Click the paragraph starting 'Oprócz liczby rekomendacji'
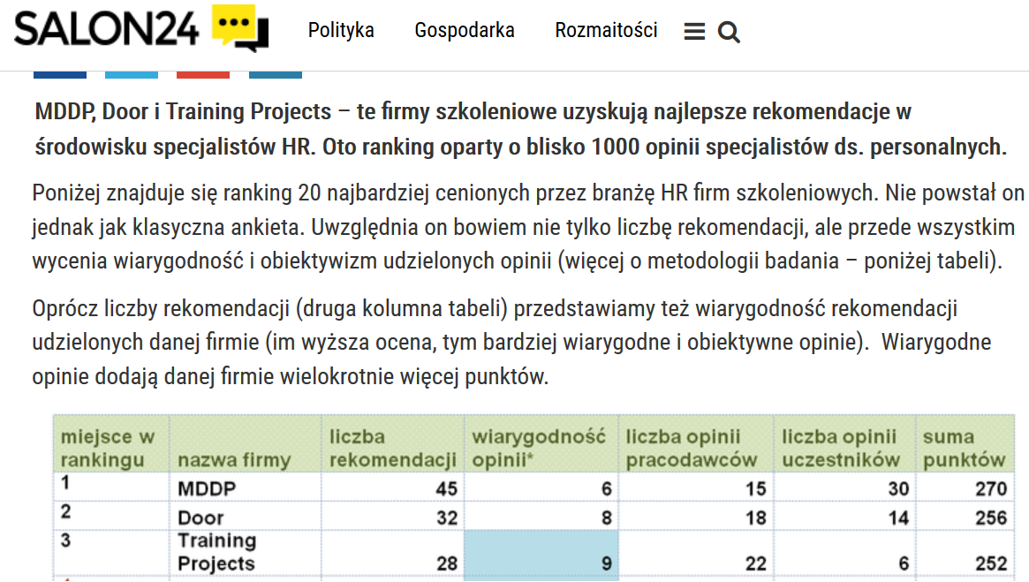The height and width of the screenshot is (582, 1029). pyautogui.click(x=512, y=343)
